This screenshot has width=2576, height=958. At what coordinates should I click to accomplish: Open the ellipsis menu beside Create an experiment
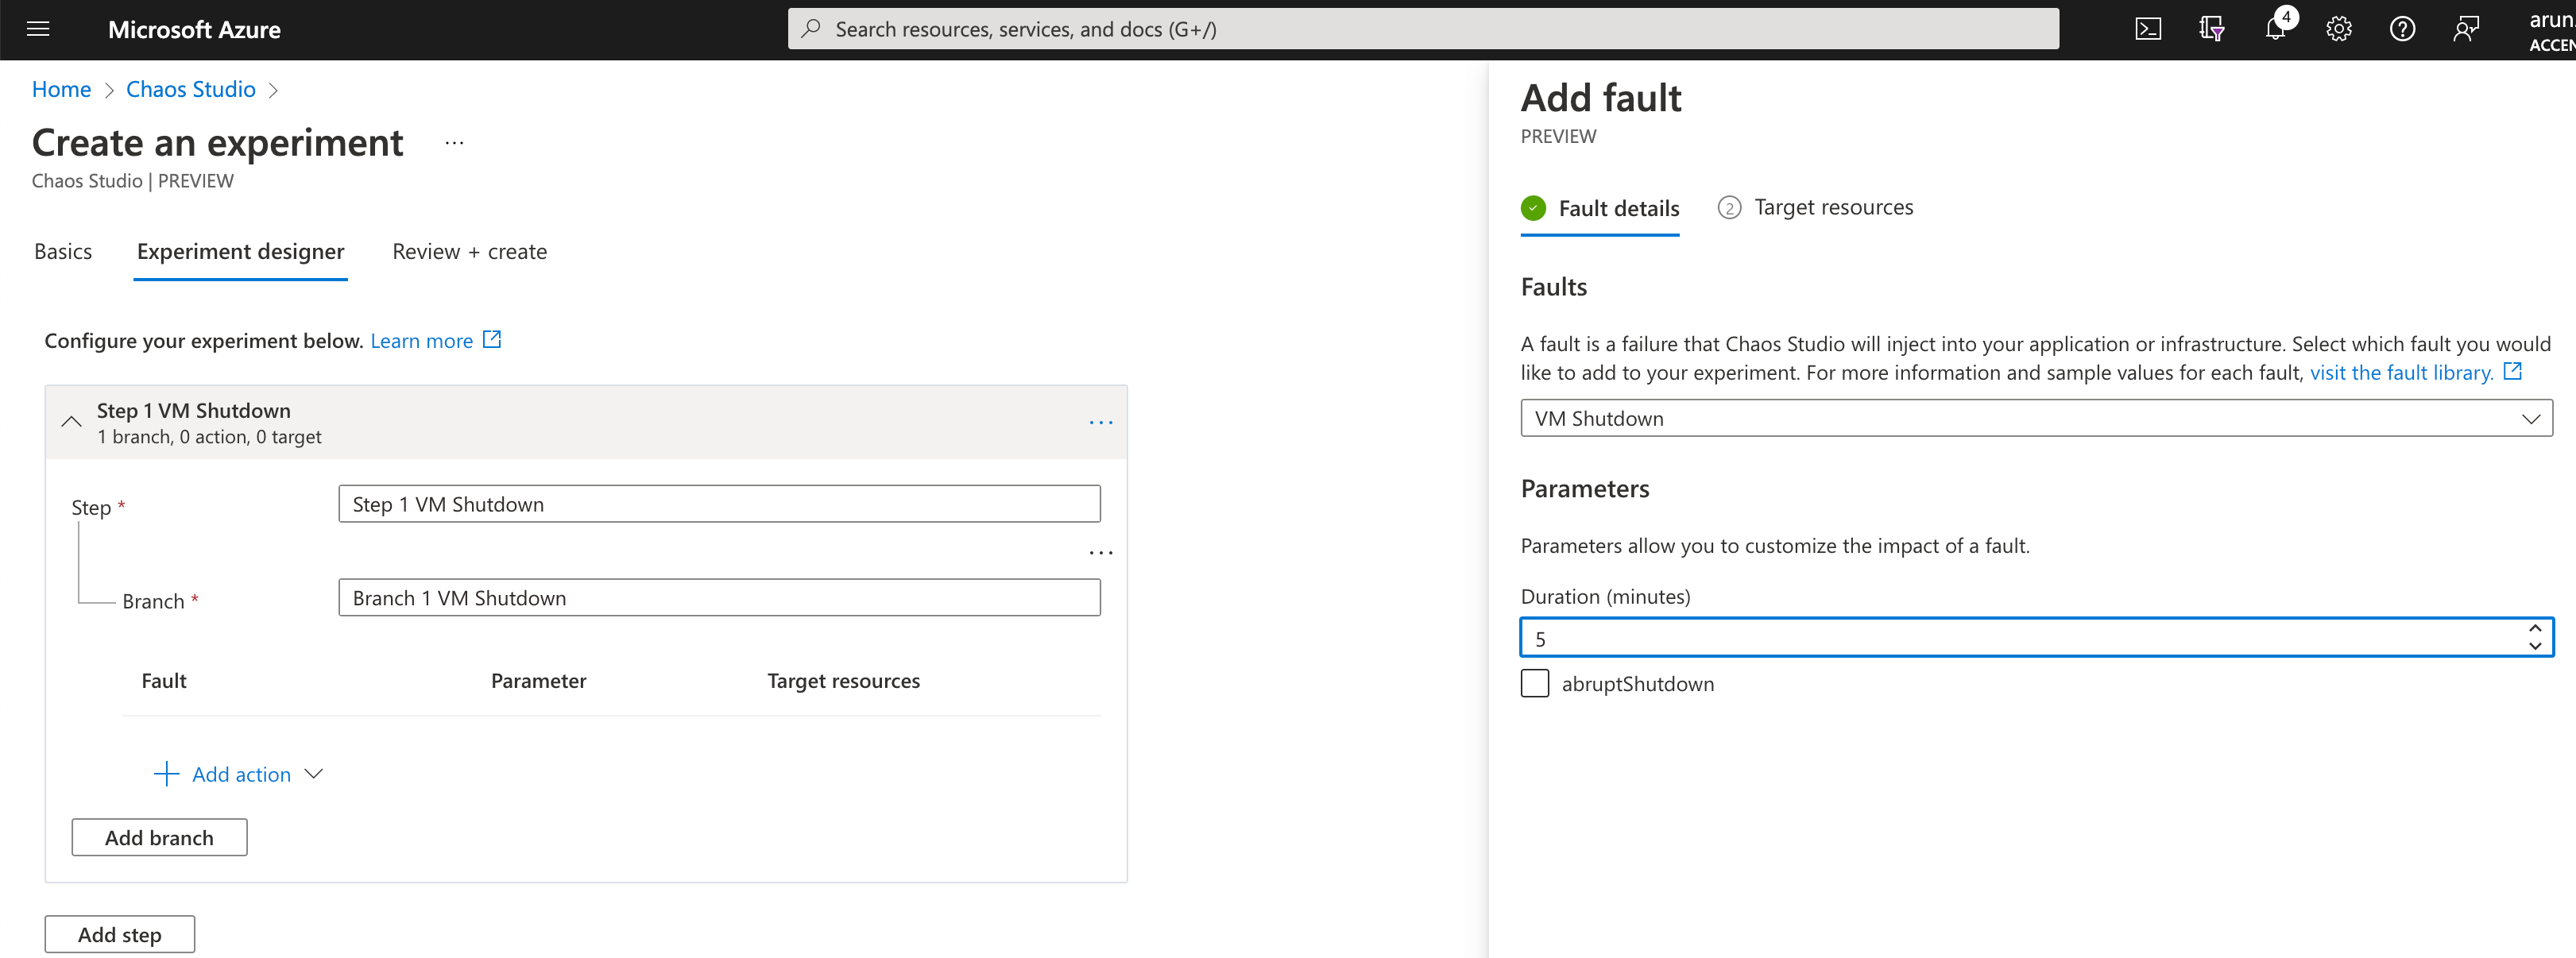point(454,143)
